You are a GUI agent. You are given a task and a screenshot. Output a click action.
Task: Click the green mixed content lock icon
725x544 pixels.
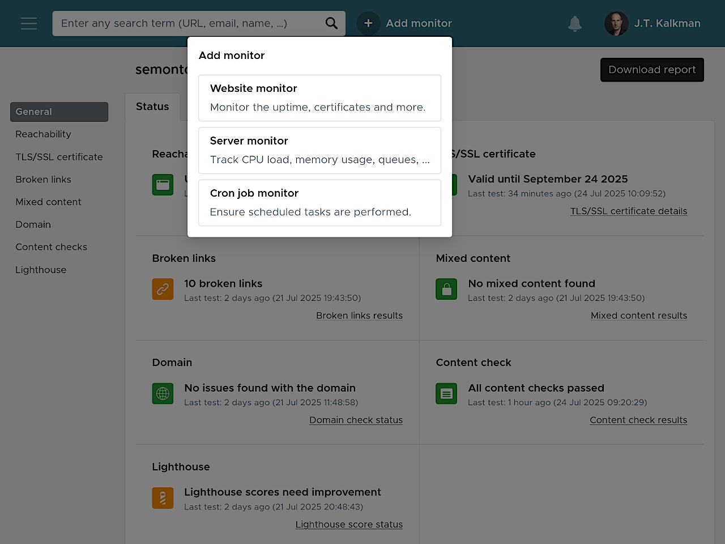tap(446, 289)
